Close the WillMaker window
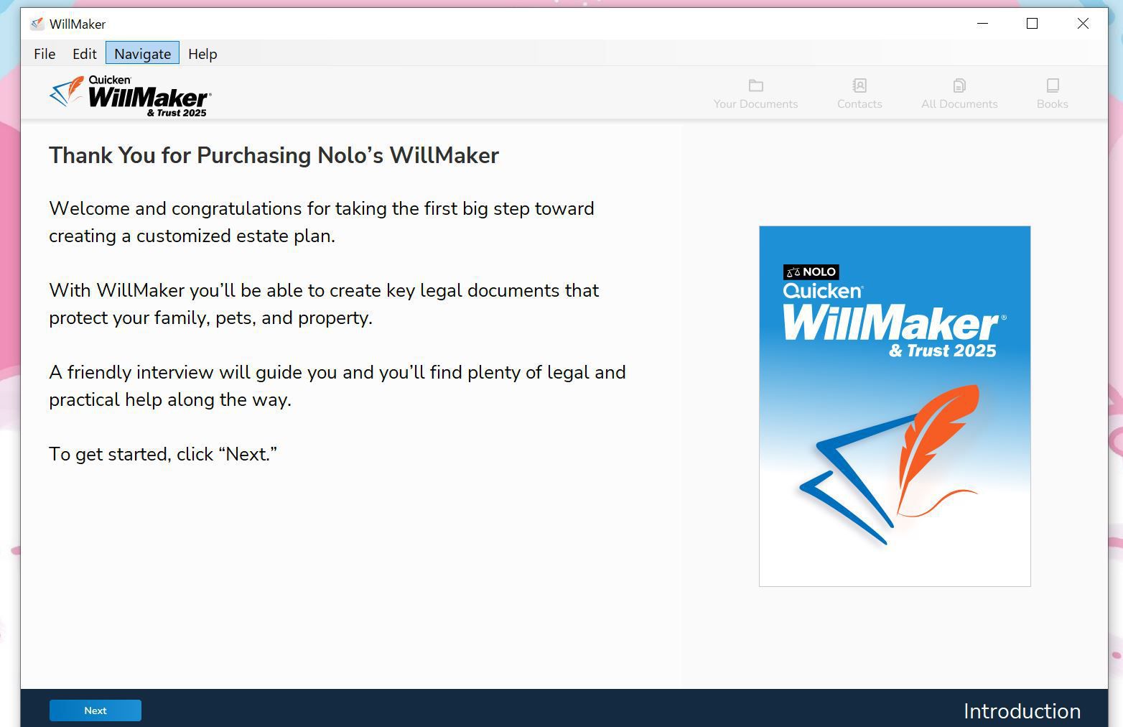 click(x=1083, y=24)
